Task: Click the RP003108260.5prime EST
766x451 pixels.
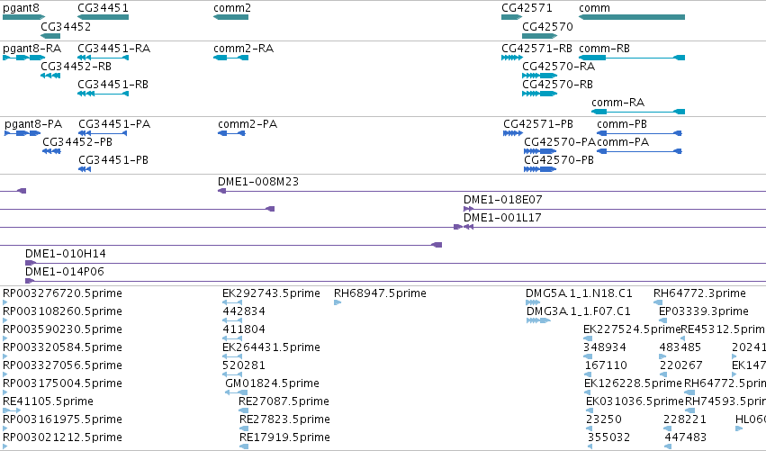Action: pos(62,311)
